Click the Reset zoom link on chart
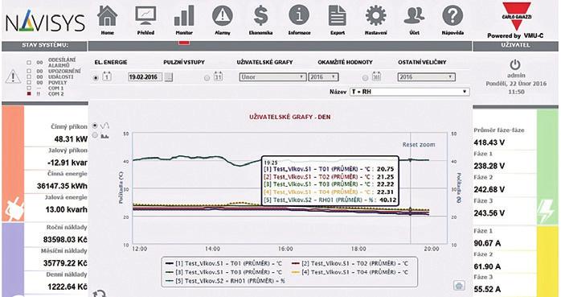This screenshot has width=561, height=297. tap(419, 145)
